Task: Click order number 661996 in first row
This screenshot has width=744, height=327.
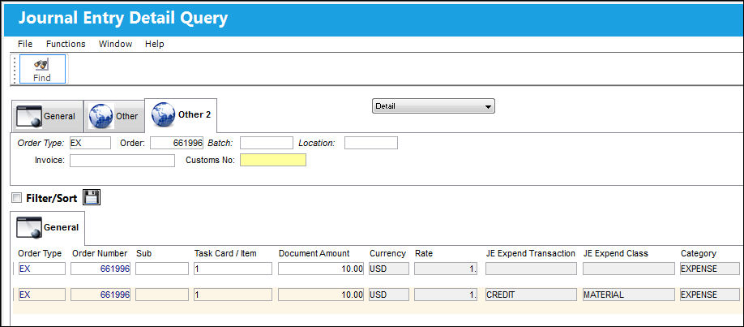Action: click(x=100, y=269)
